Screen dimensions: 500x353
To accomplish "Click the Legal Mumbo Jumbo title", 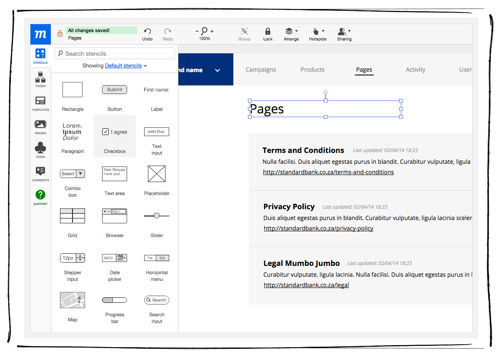I will (302, 263).
